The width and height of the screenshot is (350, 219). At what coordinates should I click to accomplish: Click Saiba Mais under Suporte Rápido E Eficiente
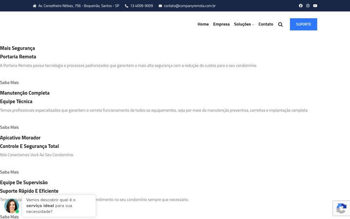[x=9, y=217]
